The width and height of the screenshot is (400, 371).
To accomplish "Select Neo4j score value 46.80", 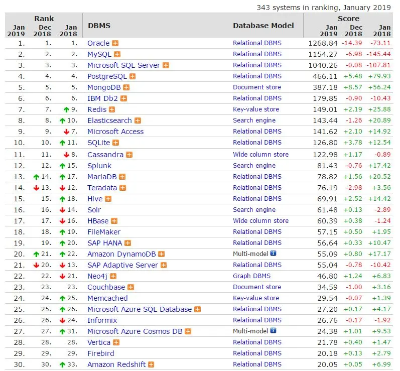I will 327,276.
